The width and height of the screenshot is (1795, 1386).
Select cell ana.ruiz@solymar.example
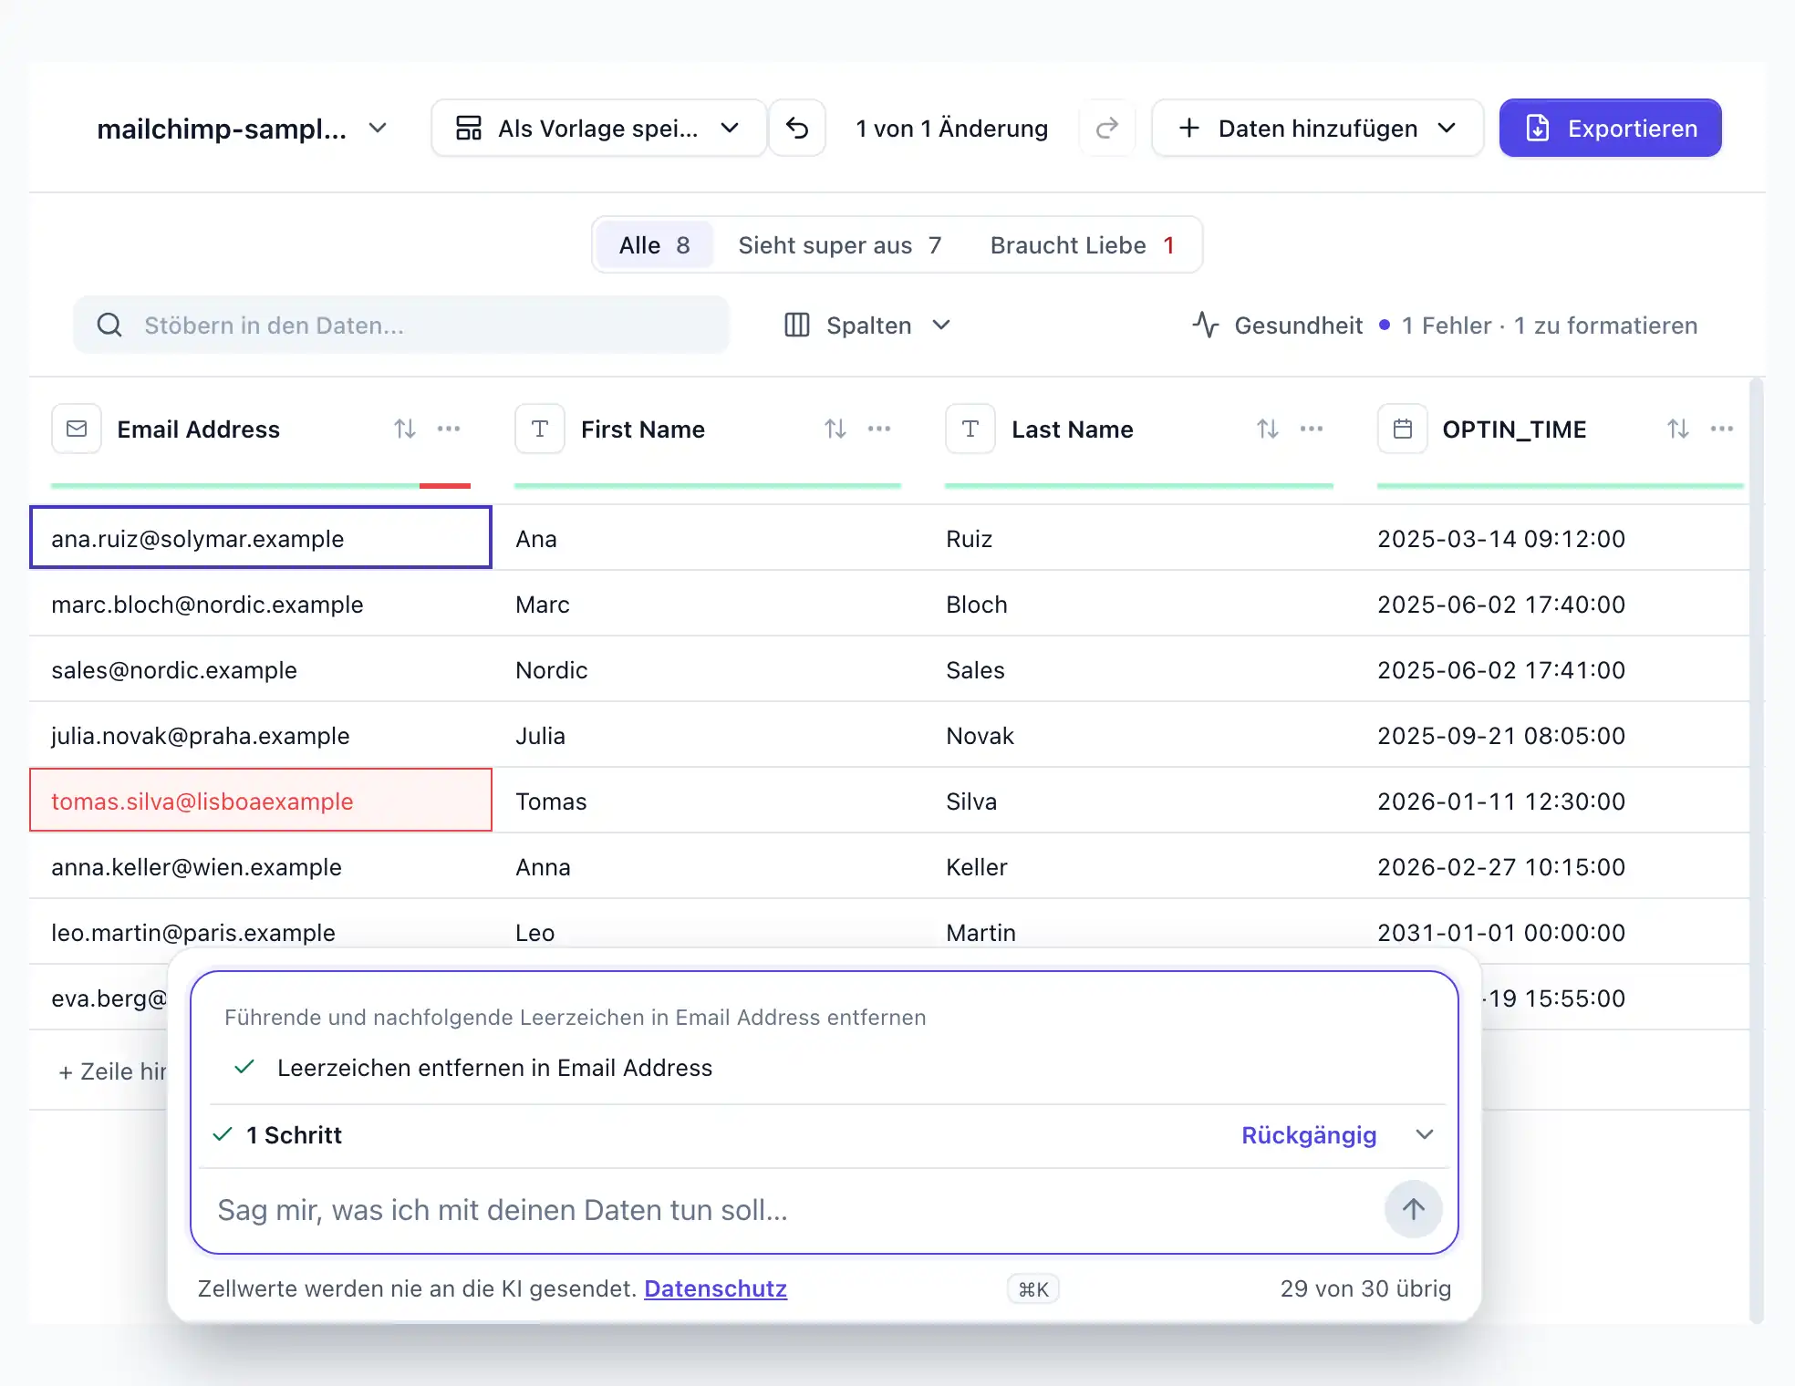tap(261, 538)
